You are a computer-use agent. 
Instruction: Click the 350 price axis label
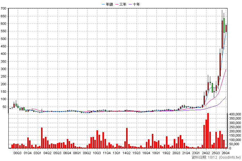coord(3,61)
